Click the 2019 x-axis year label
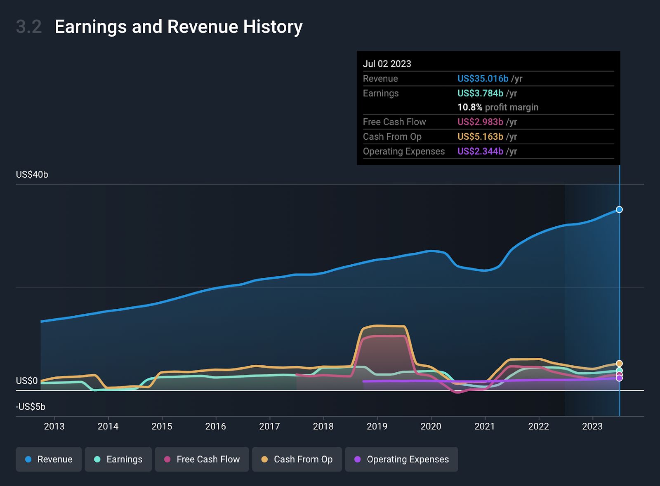Screen dimensions: 660x486 (377, 426)
